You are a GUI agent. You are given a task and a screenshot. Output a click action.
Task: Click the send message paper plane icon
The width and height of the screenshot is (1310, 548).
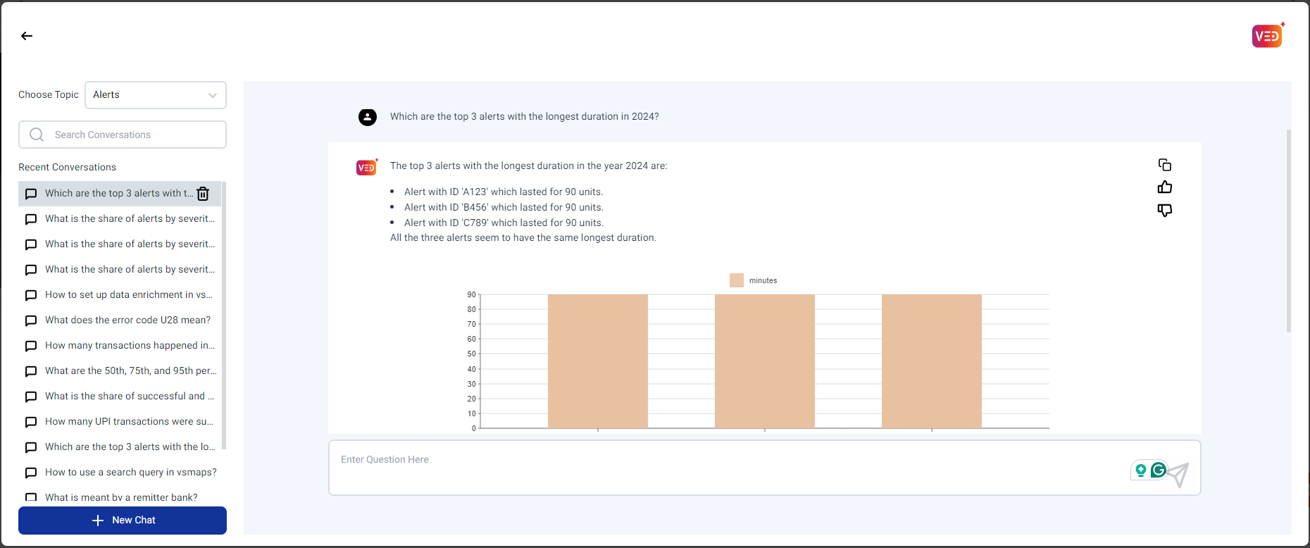pos(1179,474)
